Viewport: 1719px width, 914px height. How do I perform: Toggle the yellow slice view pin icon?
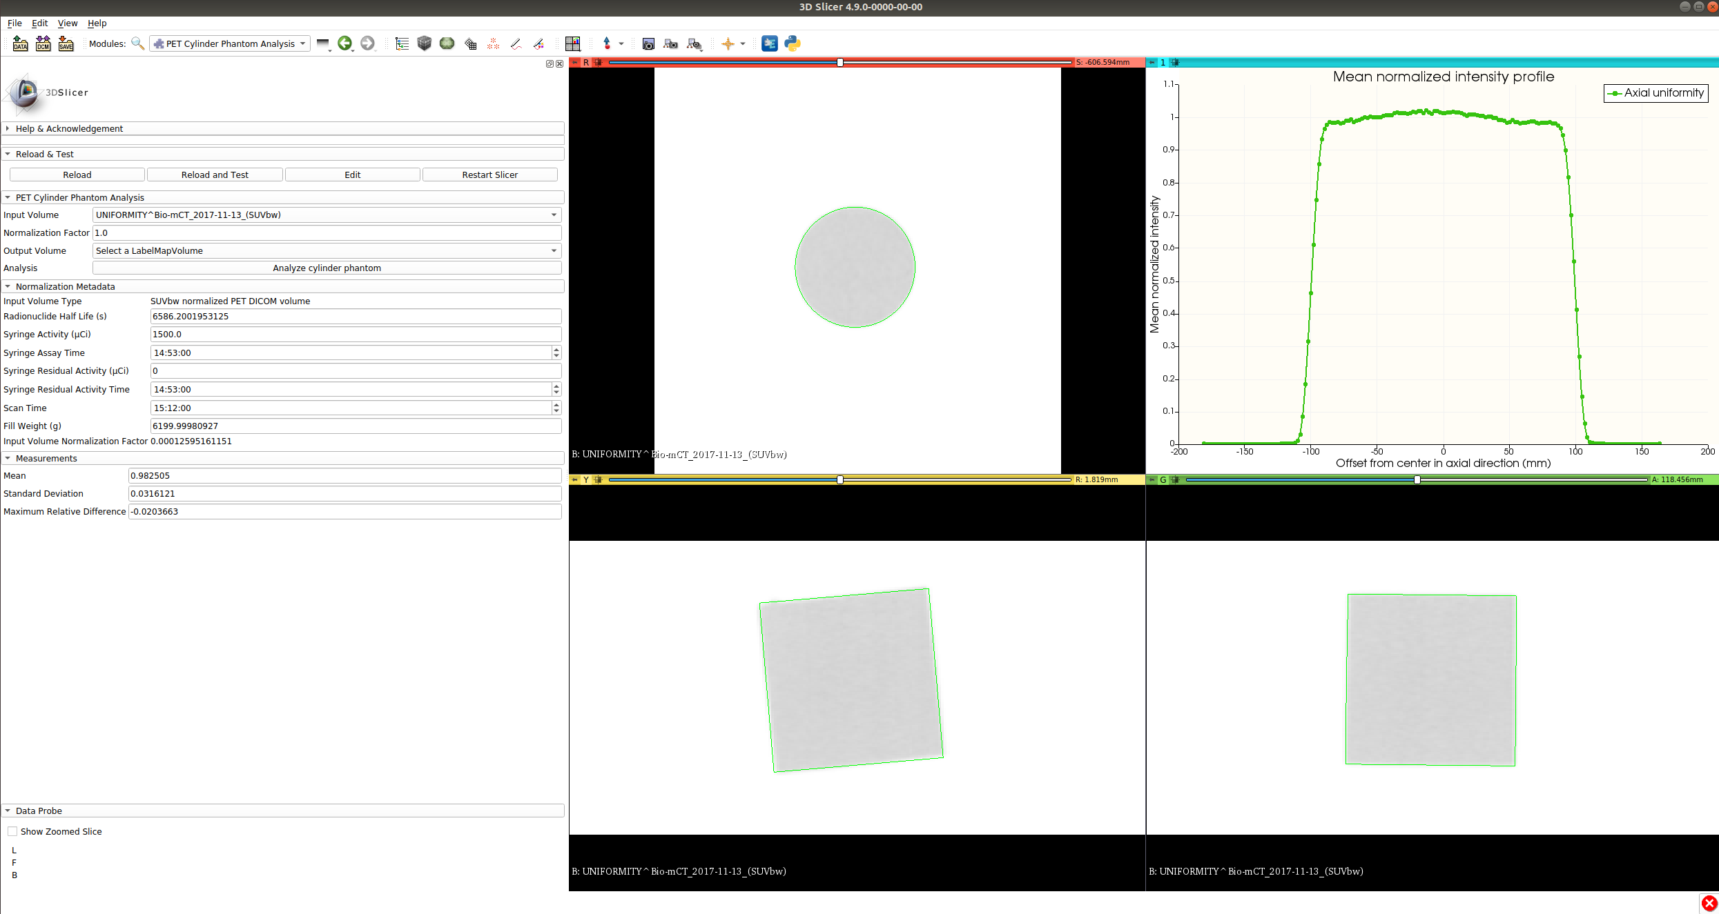[574, 479]
